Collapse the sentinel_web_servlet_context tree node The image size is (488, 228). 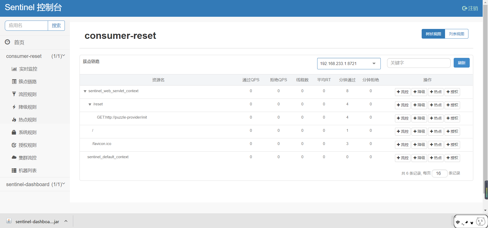[85, 91]
